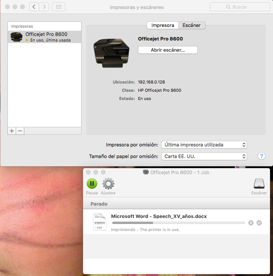Click the printer icon in queue window title
The height and width of the screenshot is (276, 273).
[146, 172]
